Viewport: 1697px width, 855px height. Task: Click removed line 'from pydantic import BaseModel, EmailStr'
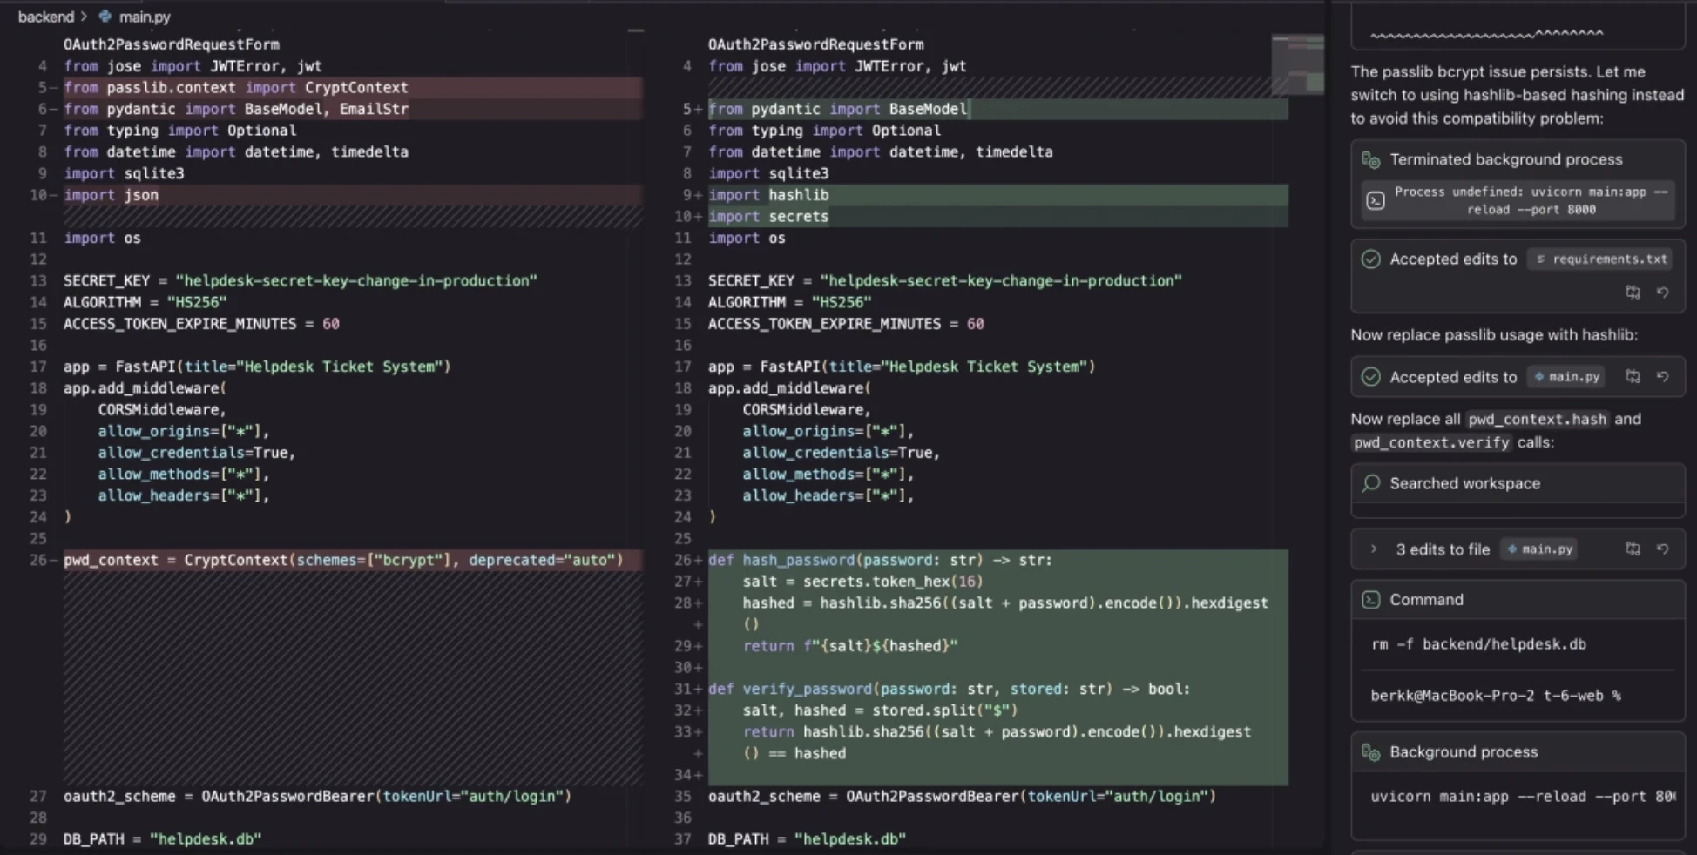pos(235,109)
